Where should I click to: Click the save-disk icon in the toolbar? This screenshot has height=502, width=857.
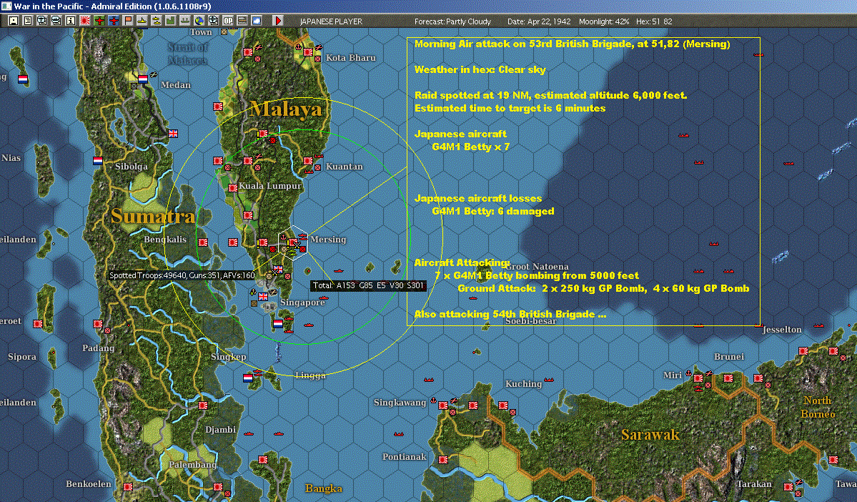click(14, 21)
